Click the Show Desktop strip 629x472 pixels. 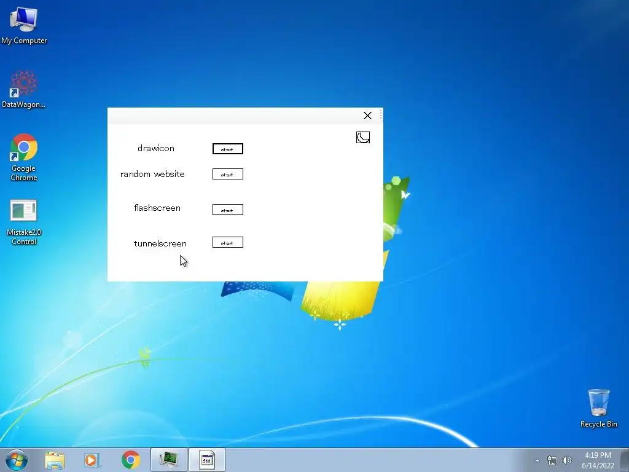point(625,460)
